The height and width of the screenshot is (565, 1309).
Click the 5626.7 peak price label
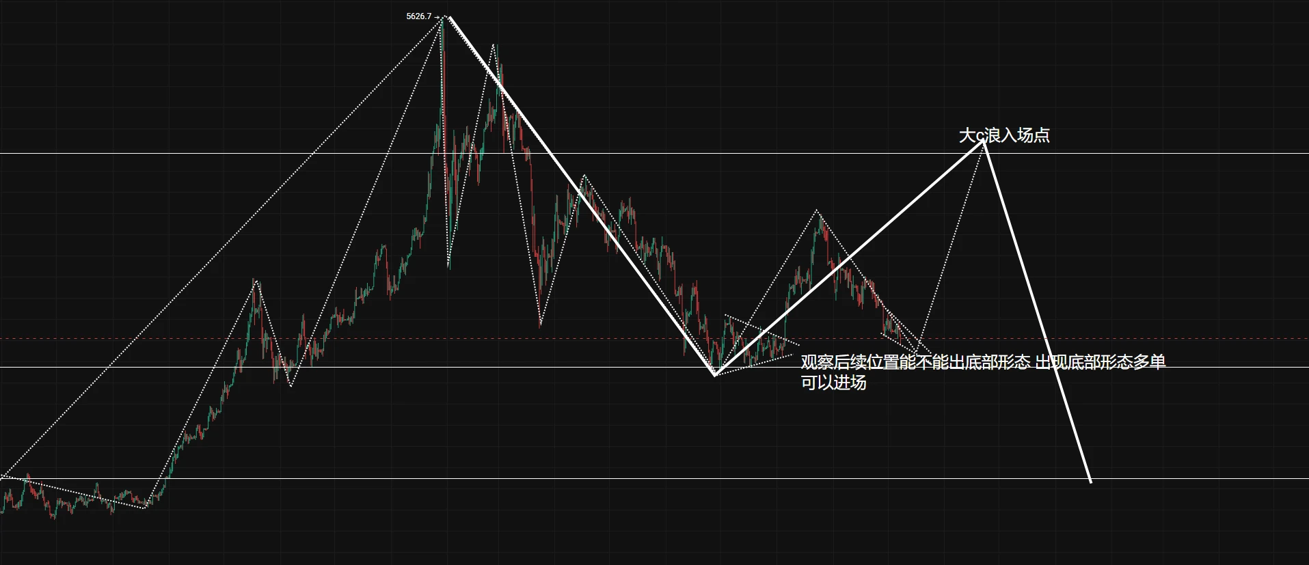click(x=418, y=16)
